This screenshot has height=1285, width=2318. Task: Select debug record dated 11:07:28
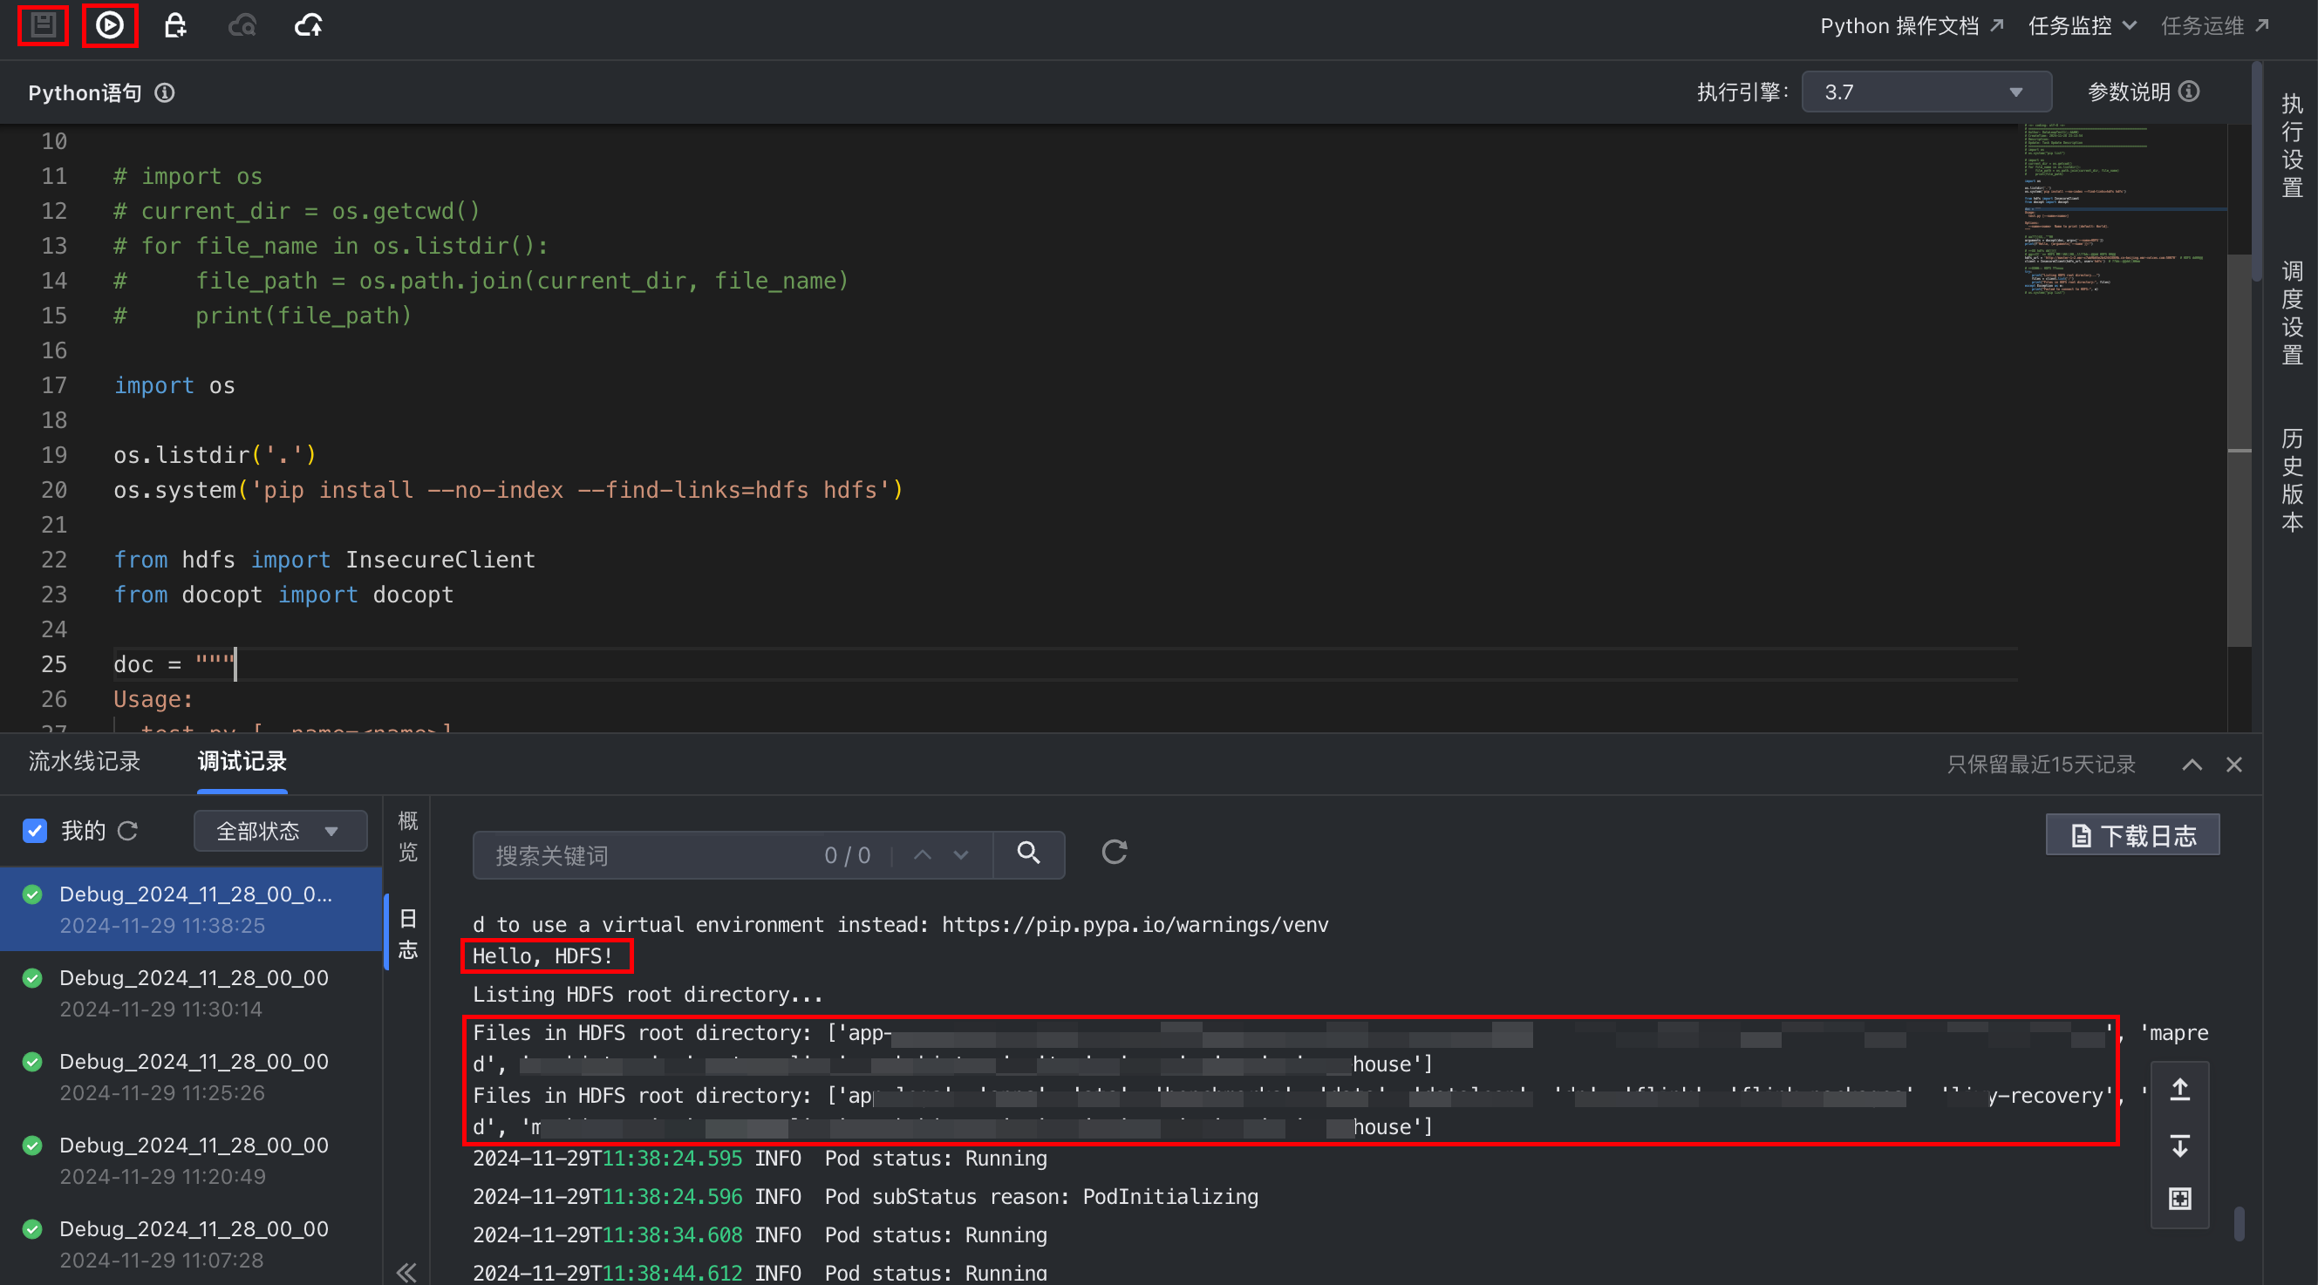click(191, 1244)
